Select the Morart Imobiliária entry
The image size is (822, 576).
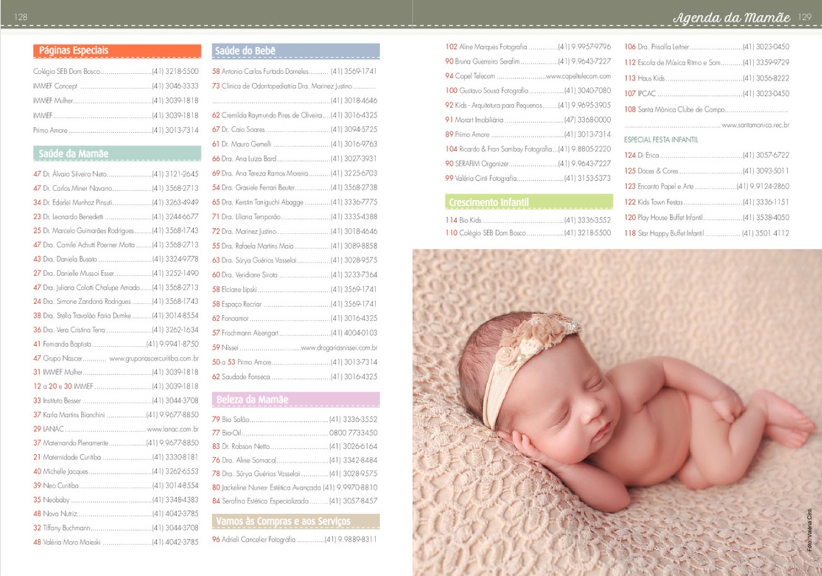point(528,120)
